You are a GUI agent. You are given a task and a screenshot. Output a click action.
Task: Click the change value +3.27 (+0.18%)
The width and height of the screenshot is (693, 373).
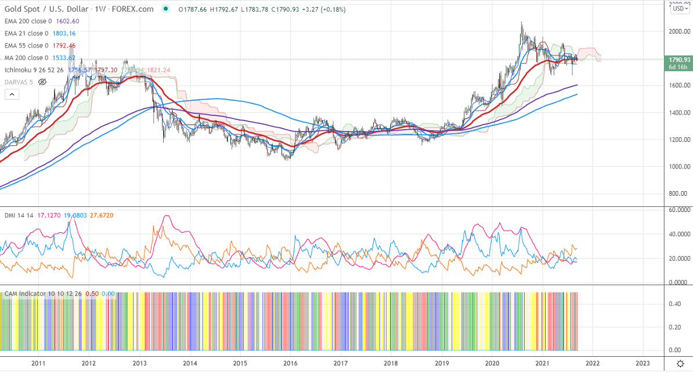point(324,9)
